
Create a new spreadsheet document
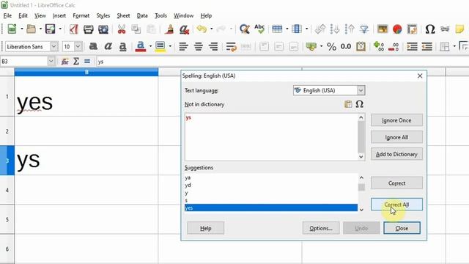(12, 29)
